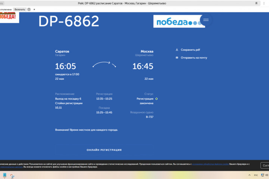This screenshot has width=269, height=179.
Task: Click the page title in browser address bar
Action: (x=122, y=3)
